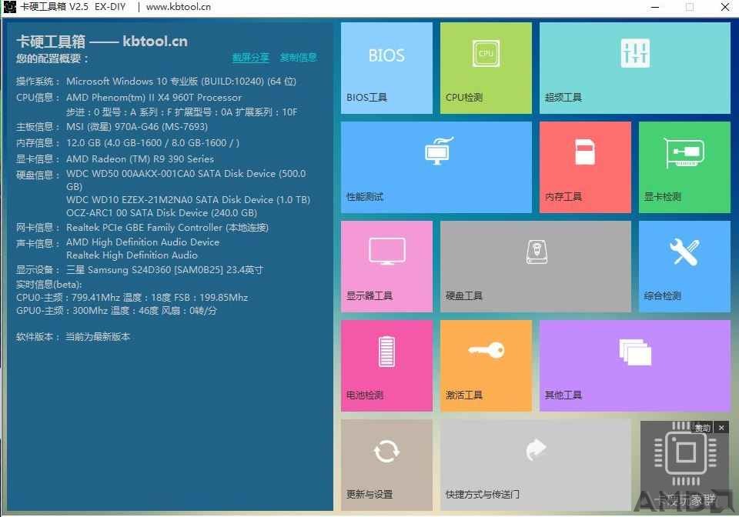Screen dimensions: 739x517
Task: Select the AMD Phenom II X4 960T text
Action: (x=154, y=98)
